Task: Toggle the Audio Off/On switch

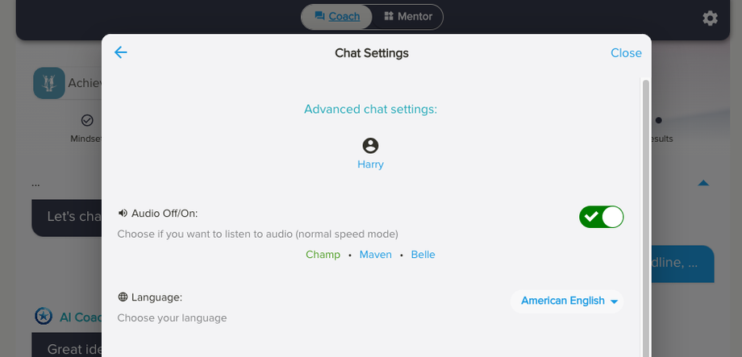Action: (x=601, y=217)
